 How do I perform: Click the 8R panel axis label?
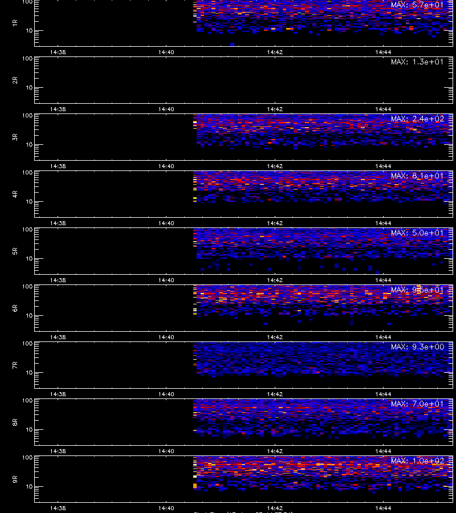pos(15,422)
